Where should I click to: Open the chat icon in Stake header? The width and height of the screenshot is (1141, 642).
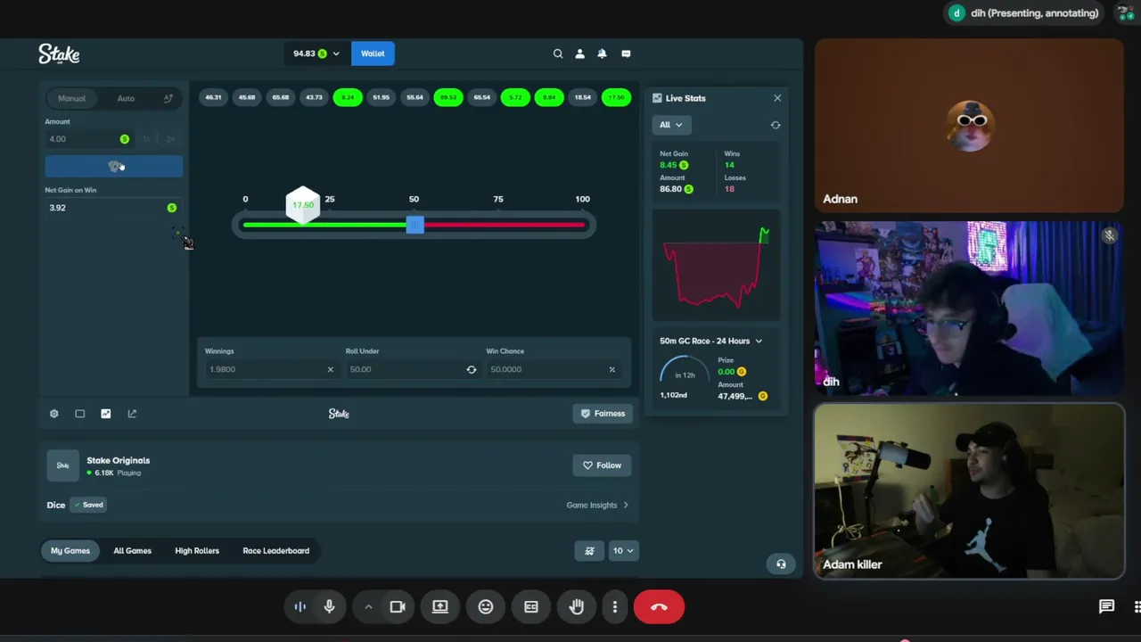coord(626,53)
